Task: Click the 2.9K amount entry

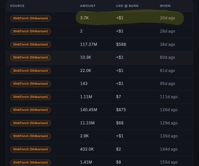Action: coord(84,136)
